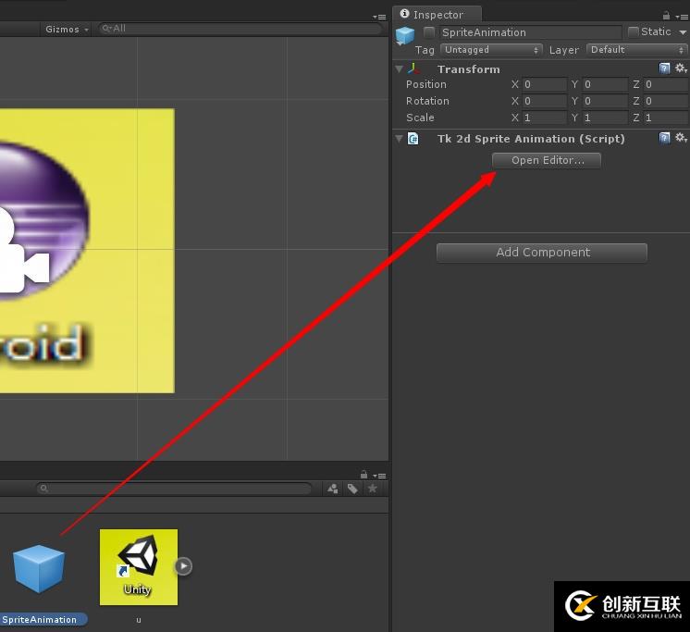Click the Project panel search field
Image resolution: width=690 pixels, height=632 pixels.
(x=174, y=488)
